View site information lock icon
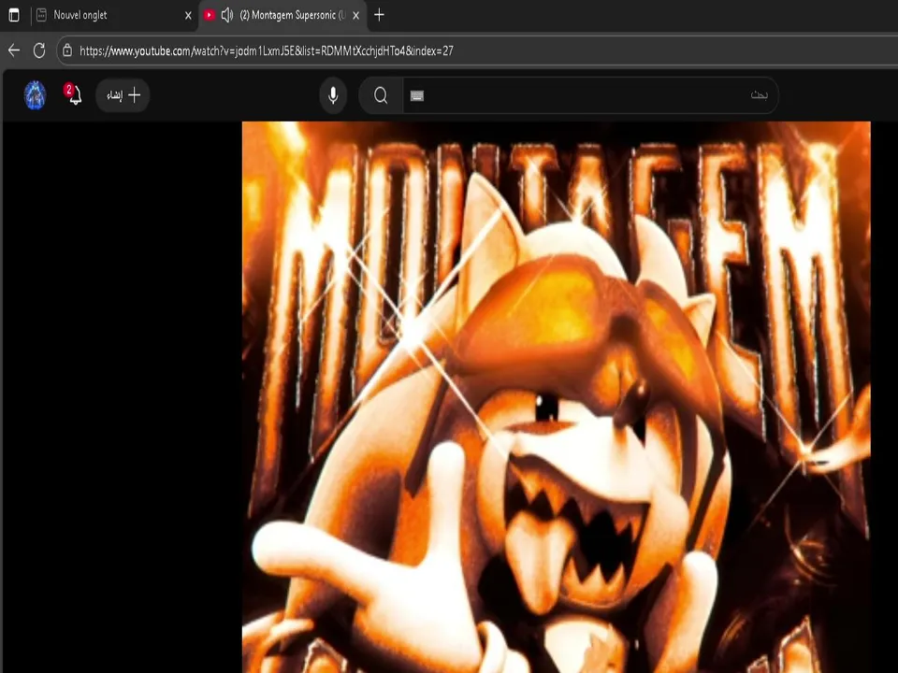The image size is (898, 673). pyautogui.click(x=67, y=50)
